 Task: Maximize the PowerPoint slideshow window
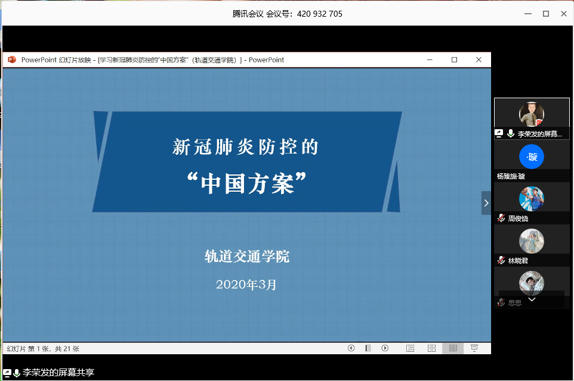[454, 60]
